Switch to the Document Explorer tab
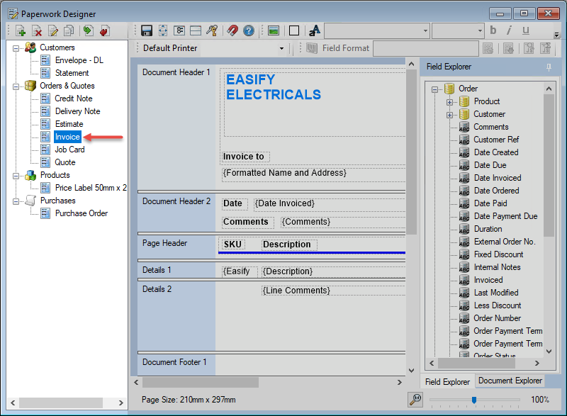This screenshot has height=416, width=567. 510,381
